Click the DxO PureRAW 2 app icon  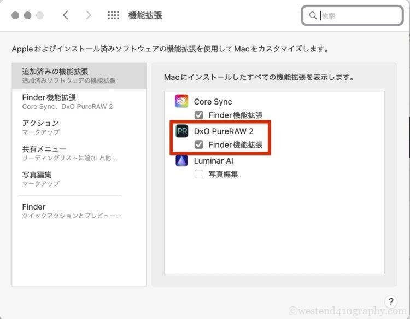pyautogui.click(x=181, y=131)
